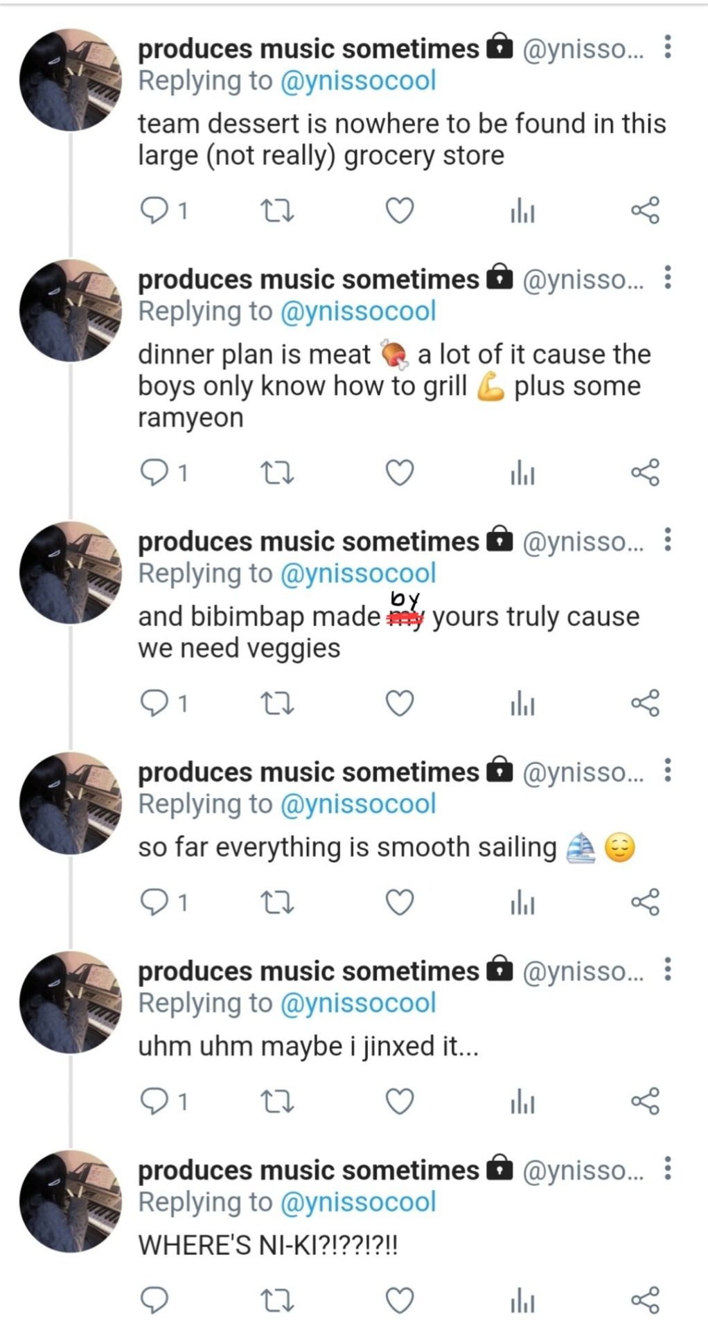The height and width of the screenshot is (1330, 708).
Task: Share the 'dinner plan is meat' tweet
Action: (x=645, y=473)
